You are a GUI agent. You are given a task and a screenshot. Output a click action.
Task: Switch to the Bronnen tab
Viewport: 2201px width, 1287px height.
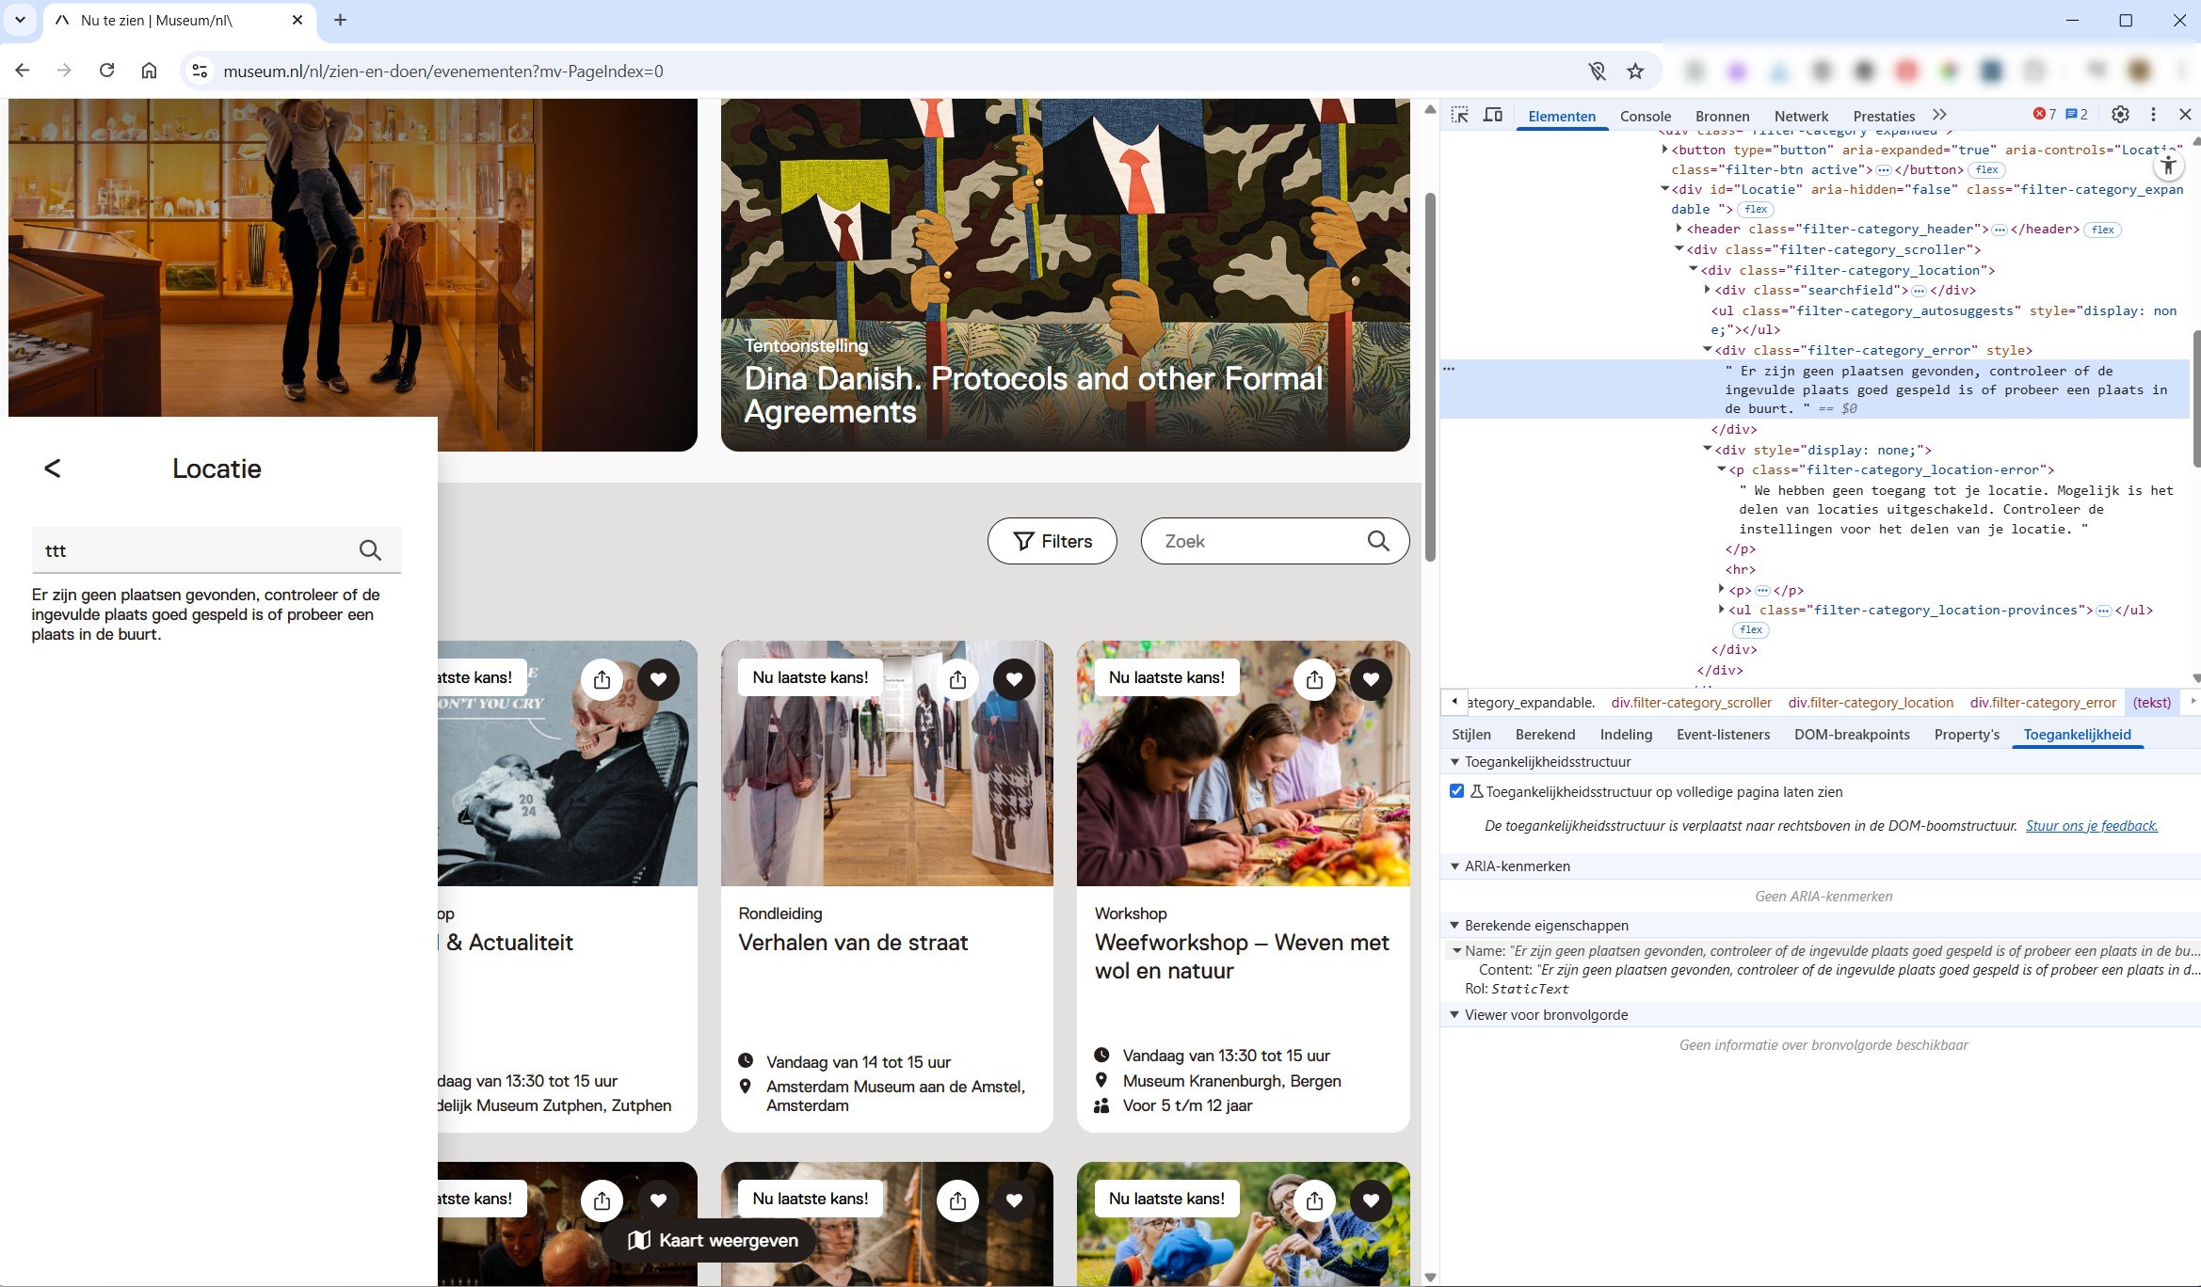(x=1722, y=116)
